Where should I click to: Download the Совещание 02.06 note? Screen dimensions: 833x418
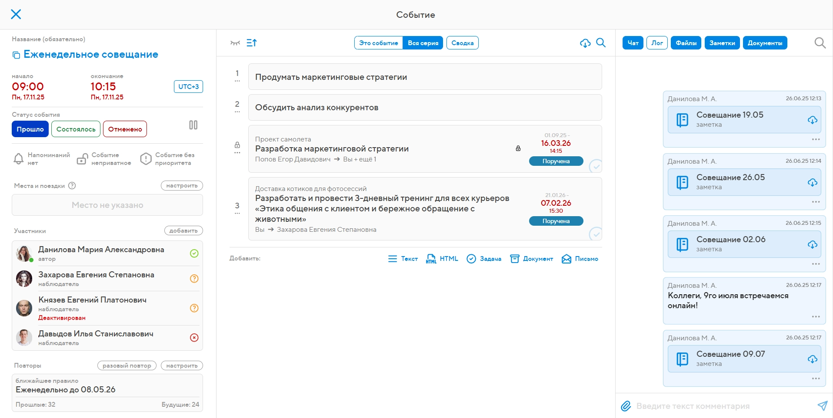[813, 244]
